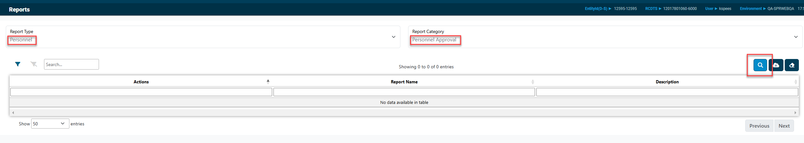Click the horizontal scrollbar left arrow
The width and height of the screenshot is (804, 143).
coord(13,113)
